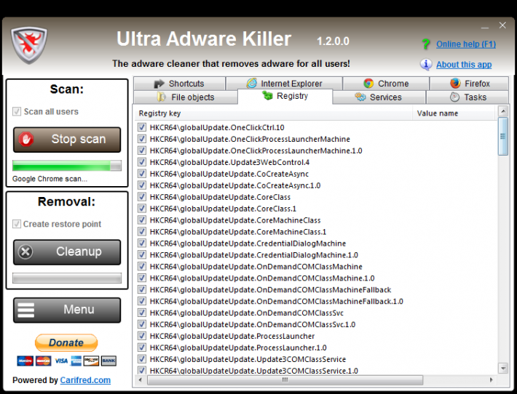Image resolution: width=517 pixels, height=394 pixels.
Task: Click the Maestro card icon
Action: pos(25,361)
